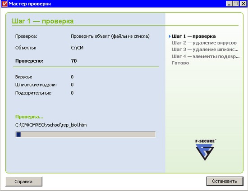The height and width of the screenshot is (191, 248).
Task: Select the Готово step in sidebar
Action: (x=180, y=63)
